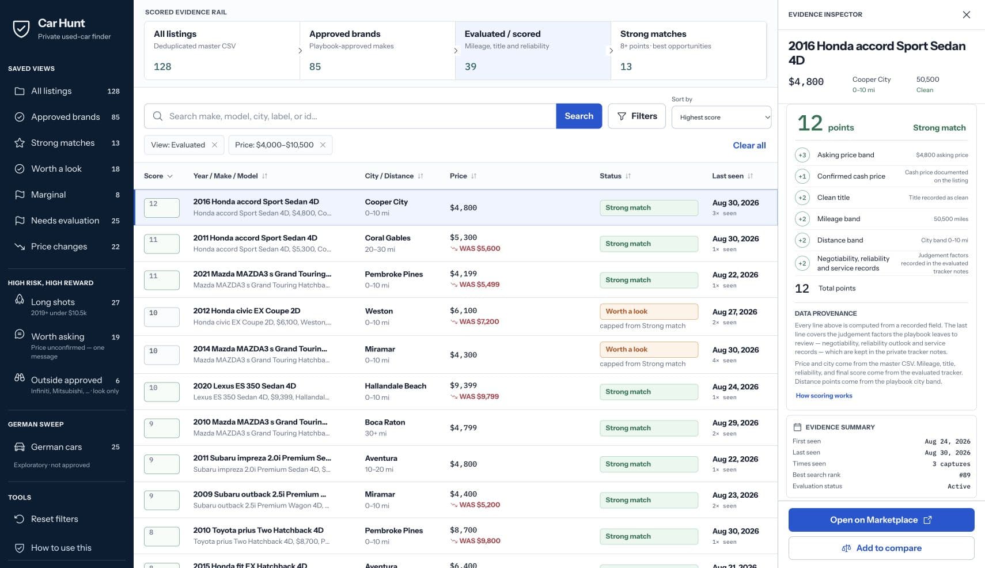Toggle sort on Score column header
This screenshot has width=985, height=568.
(x=158, y=176)
